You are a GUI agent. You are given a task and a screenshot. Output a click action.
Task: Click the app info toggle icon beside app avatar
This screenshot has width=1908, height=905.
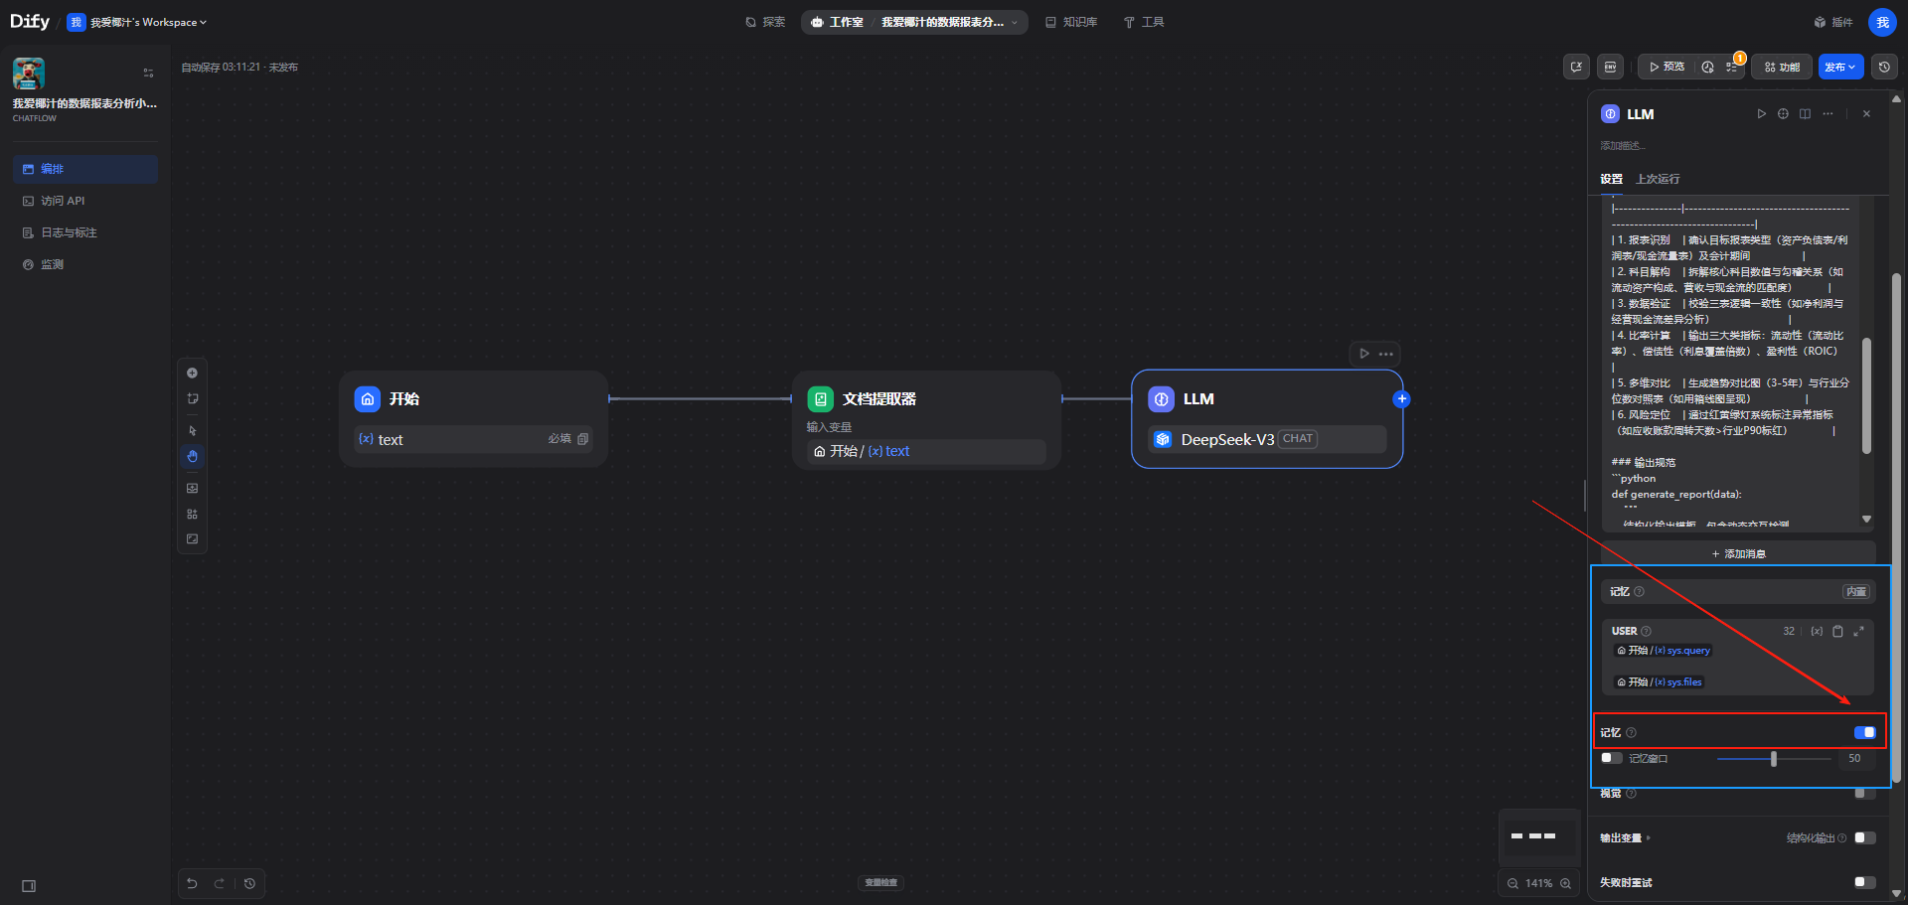[148, 73]
